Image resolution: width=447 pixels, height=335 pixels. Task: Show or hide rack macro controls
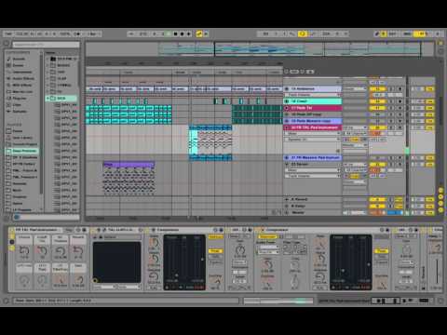coord(12,236)
